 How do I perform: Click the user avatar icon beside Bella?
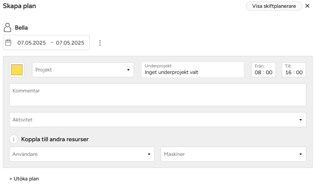[7, 27]
